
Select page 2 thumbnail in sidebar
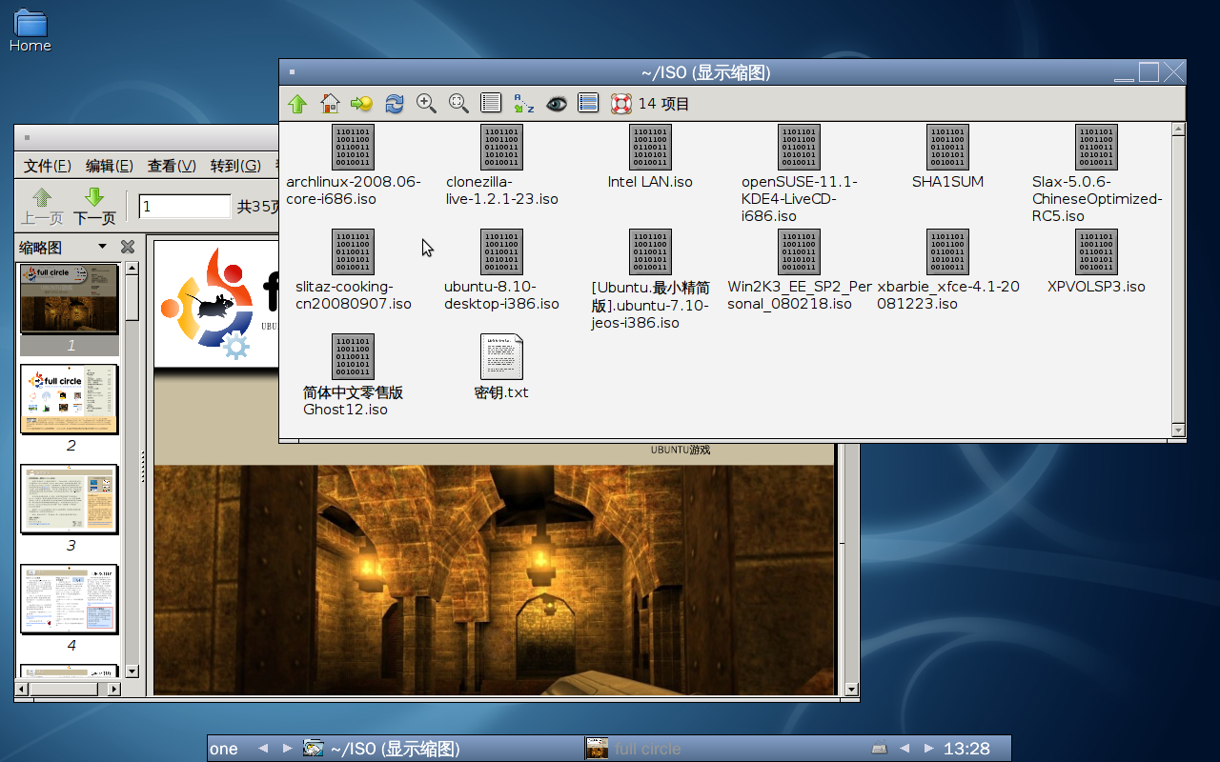point(70,399)
